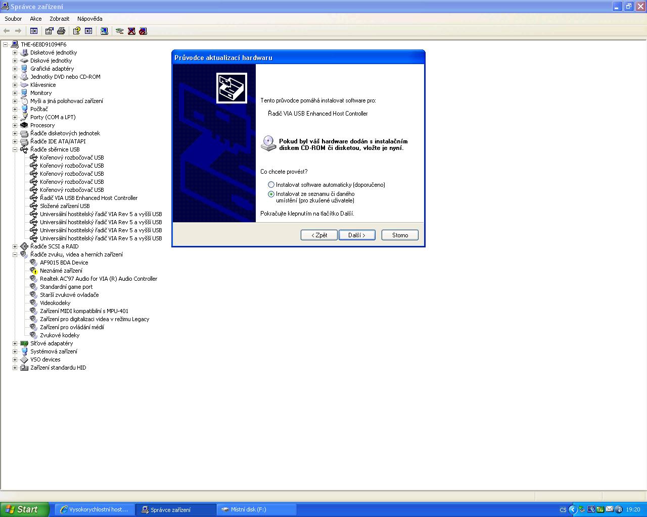
Task: Open Help via the question-mark toolbar icon
Action: point(76,31)
